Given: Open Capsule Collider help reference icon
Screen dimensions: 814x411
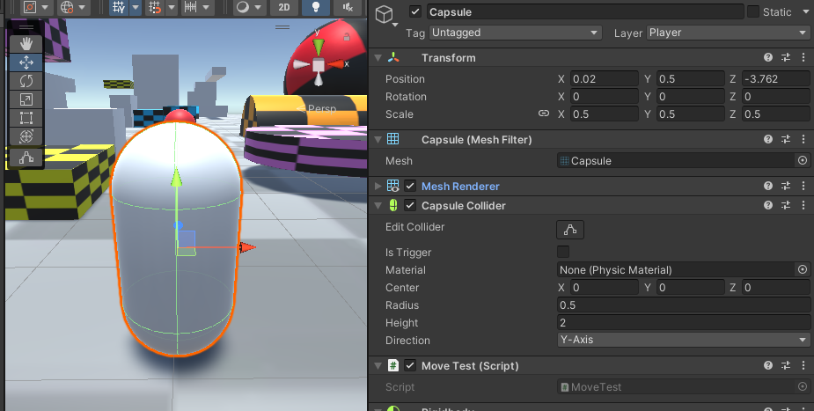Looking at the screenshot, I should [x=768, y=206].
